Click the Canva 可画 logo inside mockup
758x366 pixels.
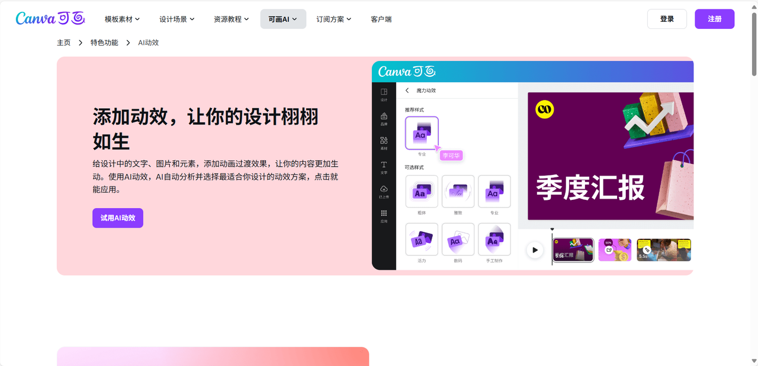(x=407, y=72)
